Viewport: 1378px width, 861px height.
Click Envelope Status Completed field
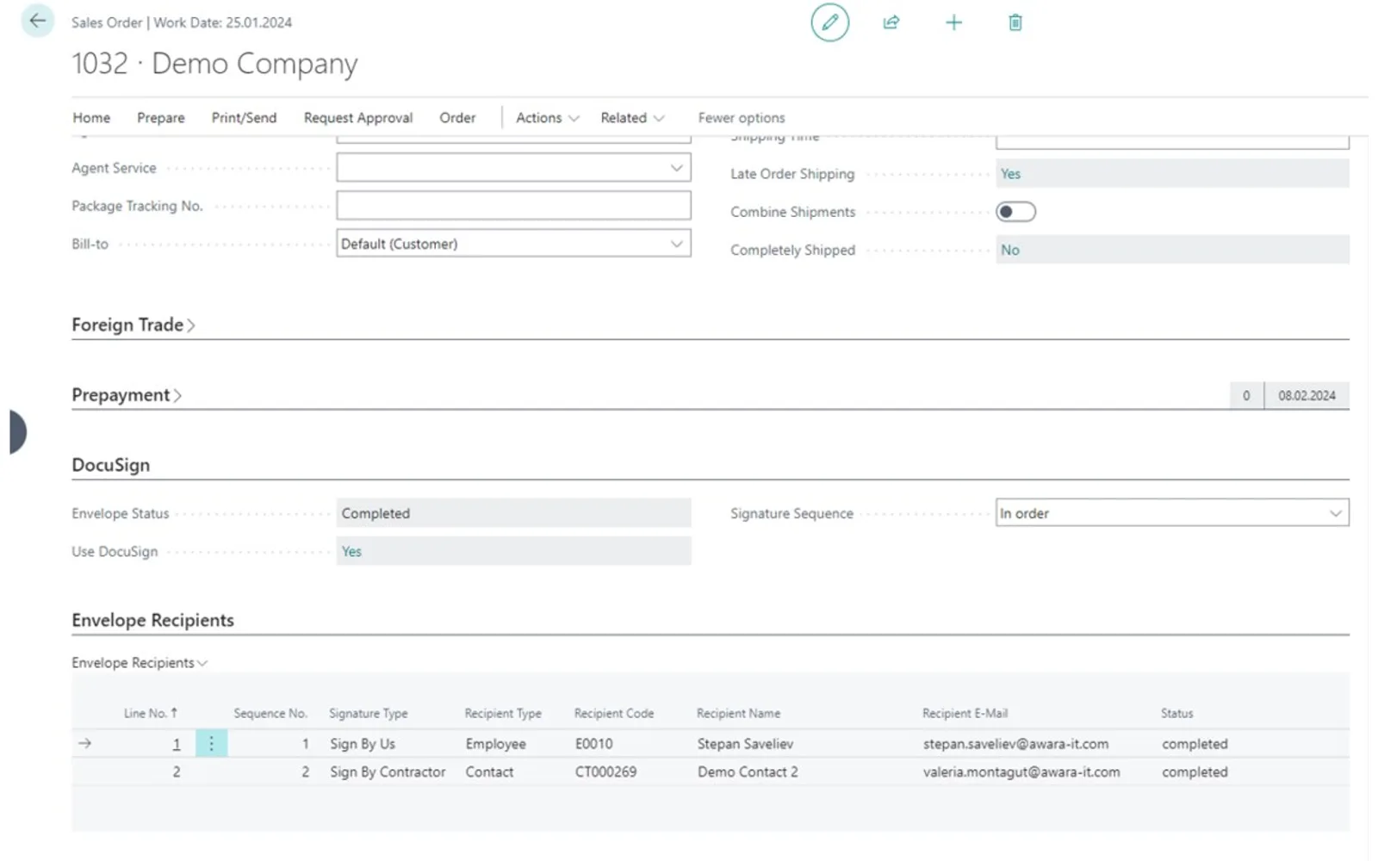click(x=513, y=513)
